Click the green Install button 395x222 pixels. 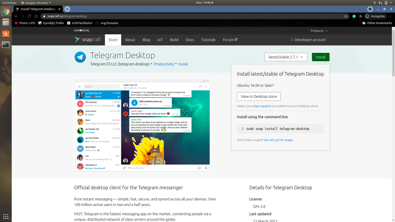pyautogui.click(x=321, y=57)
